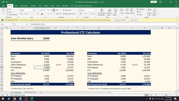Viewport: 179px width, 101px height.
Task: Add a new sheet with the plus button
Action: pyautogui.click(x=41, y=92)
